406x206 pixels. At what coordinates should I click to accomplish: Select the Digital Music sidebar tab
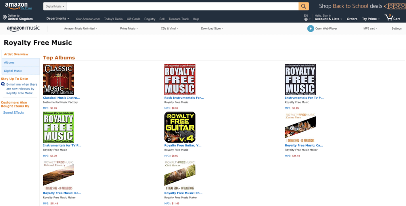pos(21,71)
